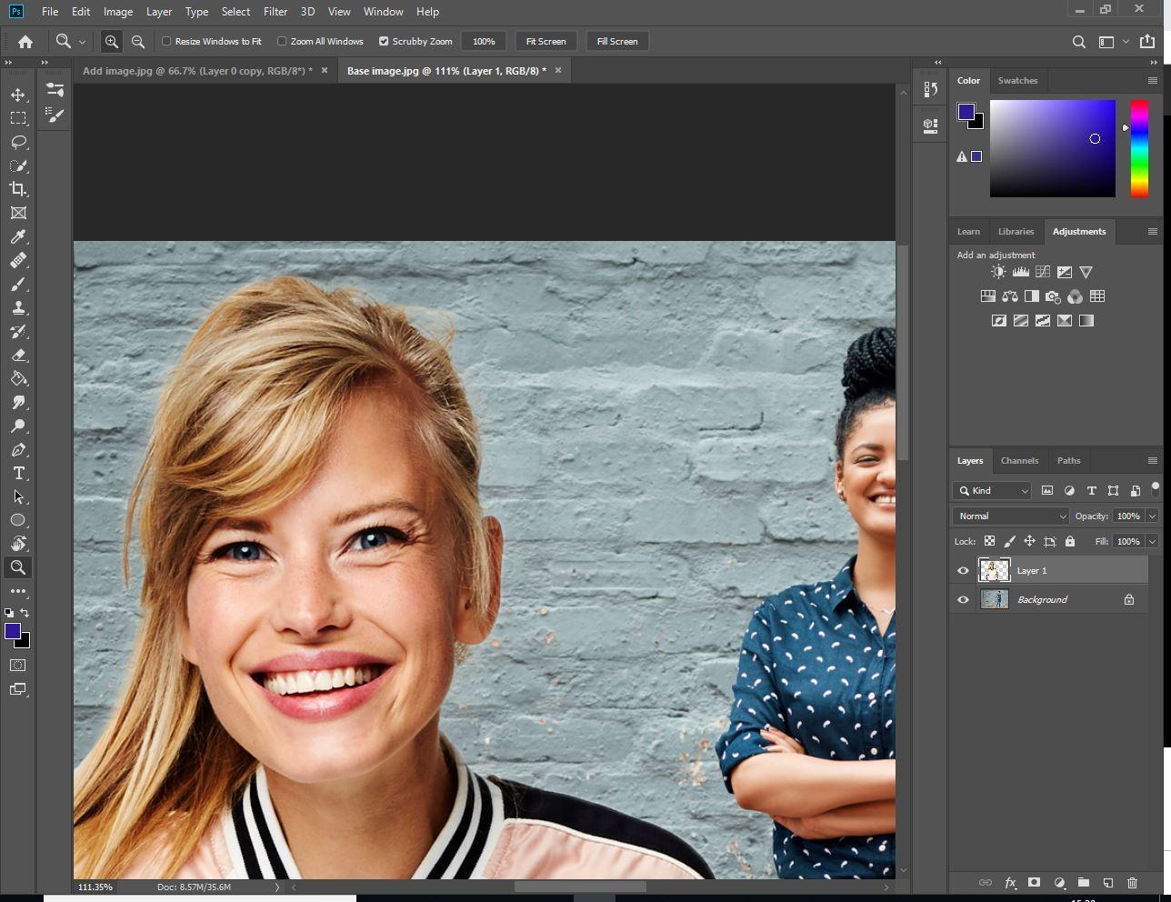Open the layer blend mode Normal dropdown
The image size is (1171, 902).
(x=1011, y=516)
